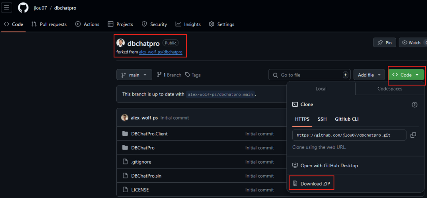Click the GitHub Octocat logo
The height and width of the screenshot is (198, 427).
23,7
